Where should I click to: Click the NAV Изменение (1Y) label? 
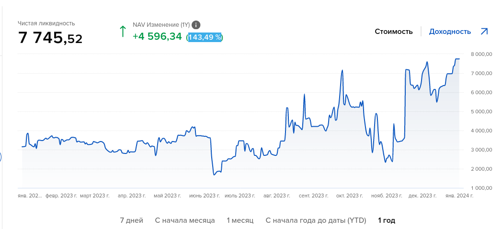coord(161,24)
